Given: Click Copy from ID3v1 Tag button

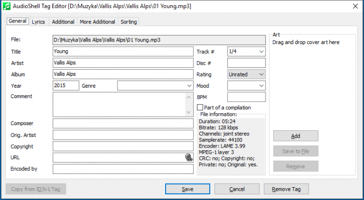Looking at the screenshot, I should 36,189.
